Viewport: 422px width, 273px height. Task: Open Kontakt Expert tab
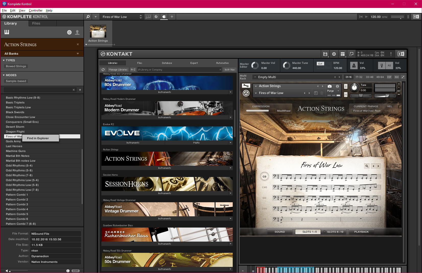pyautogui.click(x=194, y=63)
